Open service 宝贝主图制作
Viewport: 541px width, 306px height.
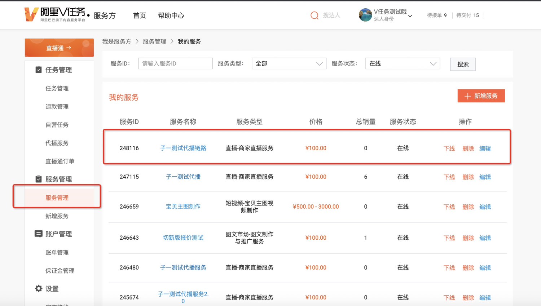click(x=183, y=207)
